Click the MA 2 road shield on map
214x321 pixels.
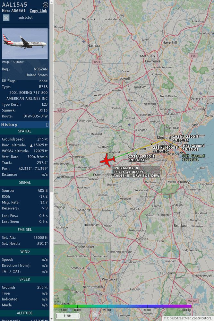click(61, 110)
